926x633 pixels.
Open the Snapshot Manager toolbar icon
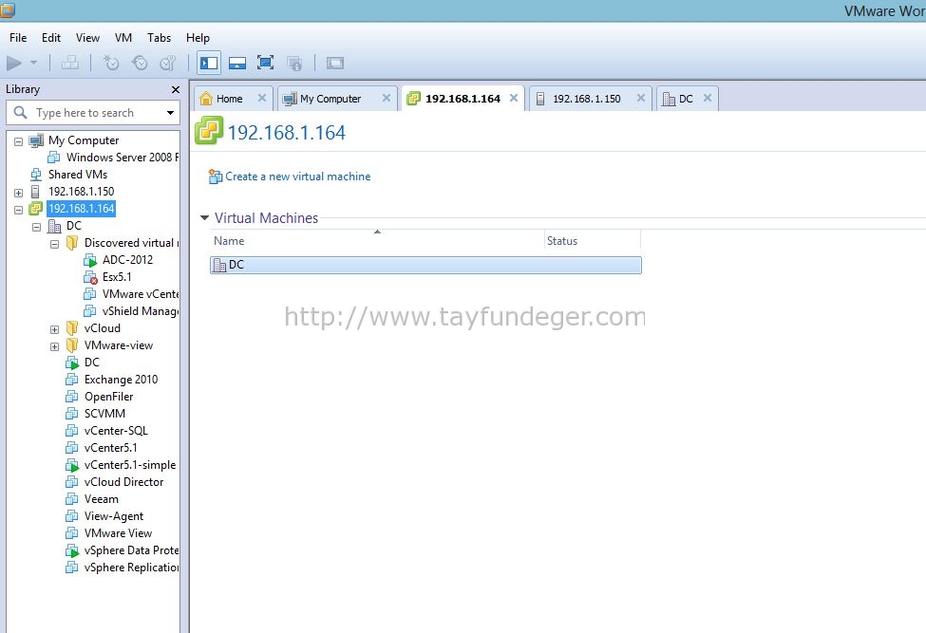click(x=168, y=63)
